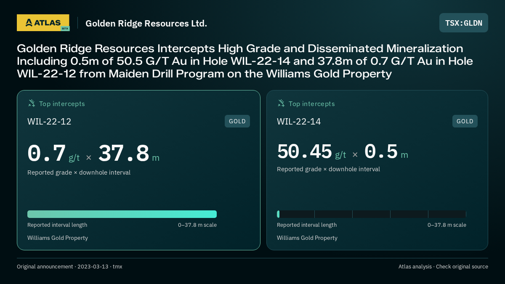Screen dimensions: 505x284
Task: Click the GOLD tag on the WIL-22-14 card
Action: (x=465, y=121)
